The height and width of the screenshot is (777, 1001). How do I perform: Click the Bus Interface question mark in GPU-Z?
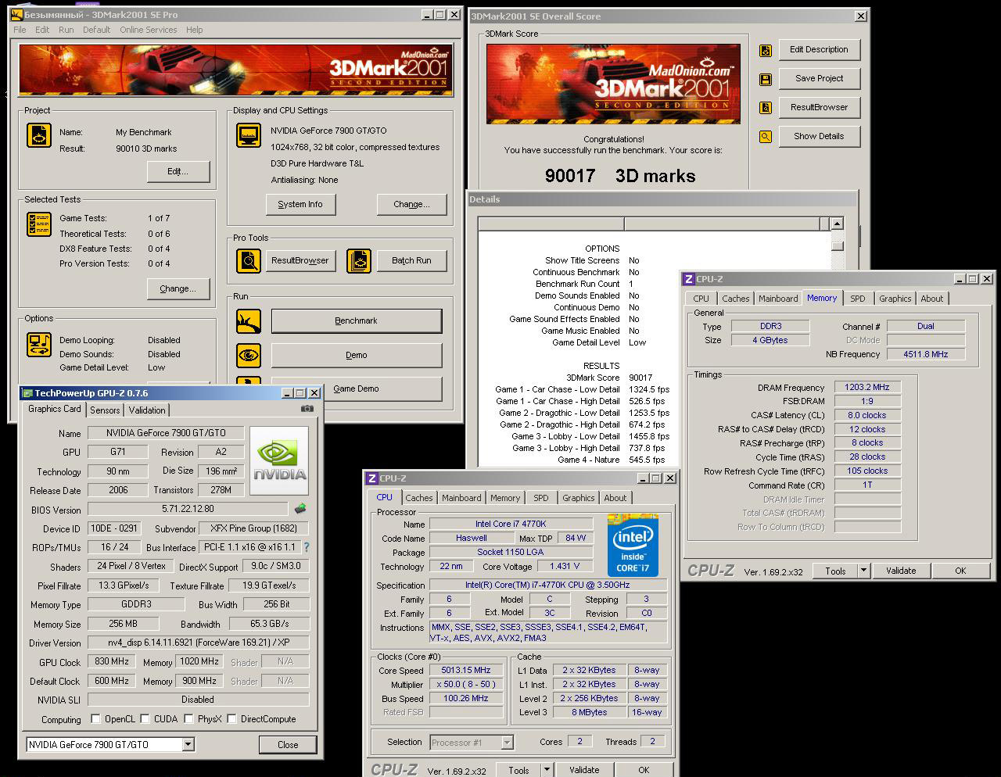[306, 547]
